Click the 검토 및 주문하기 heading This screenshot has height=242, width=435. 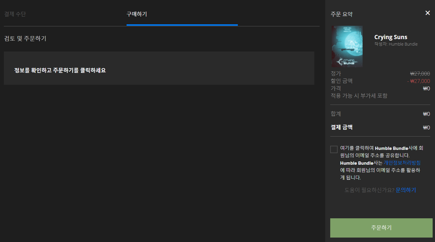[x=25, y=39]
